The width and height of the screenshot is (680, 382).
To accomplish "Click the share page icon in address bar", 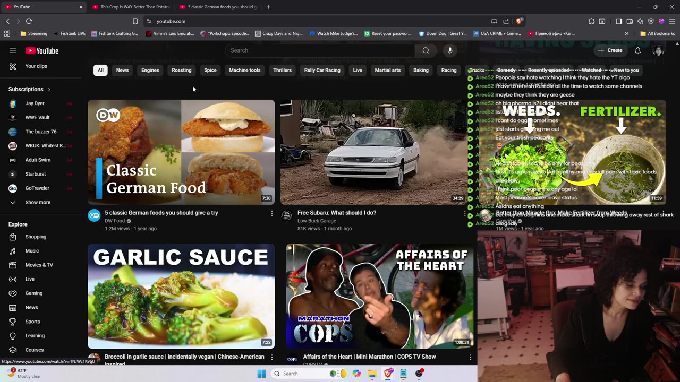I will pos(506,21).
